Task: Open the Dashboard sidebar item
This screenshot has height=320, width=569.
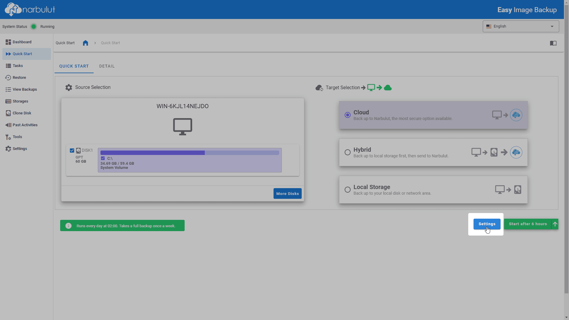Action: pyautogui.click(x=27, y=42)
